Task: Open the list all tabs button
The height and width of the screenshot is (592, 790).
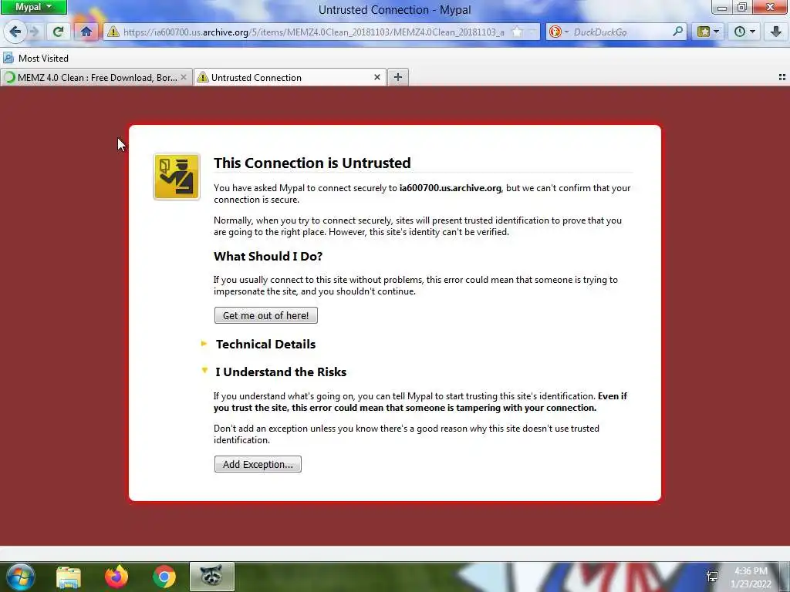Action: [782, 77]
